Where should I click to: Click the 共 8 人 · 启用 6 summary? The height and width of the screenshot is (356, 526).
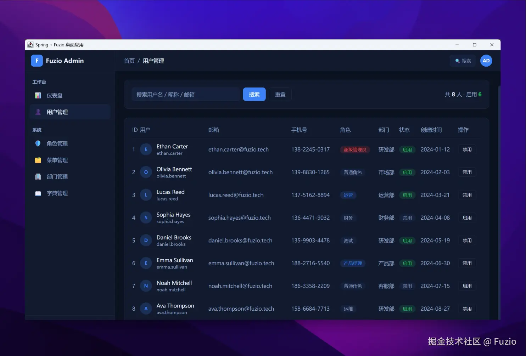(463, 94)
